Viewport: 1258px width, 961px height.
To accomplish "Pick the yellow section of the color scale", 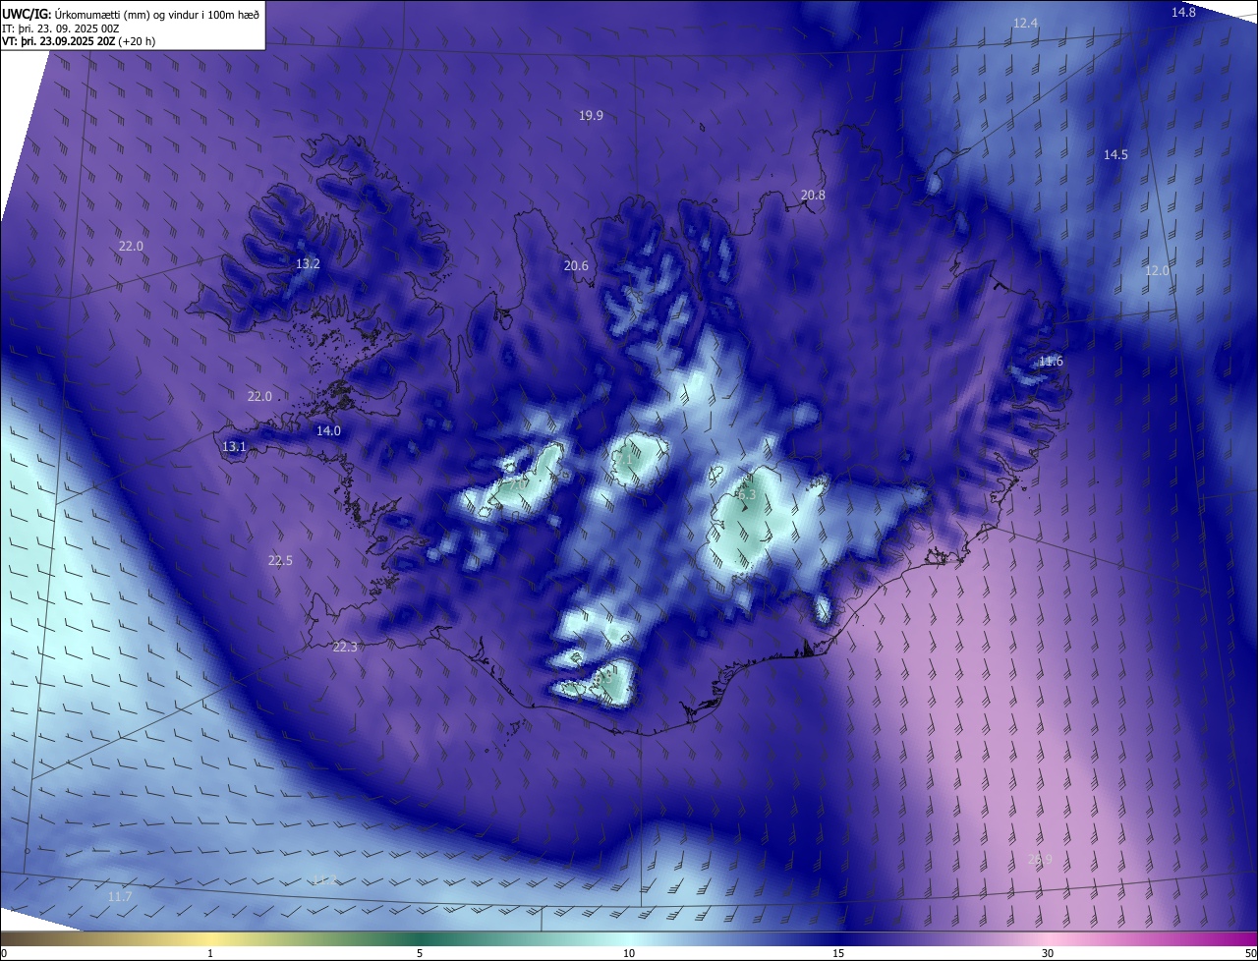I will (x=210, y=938).
